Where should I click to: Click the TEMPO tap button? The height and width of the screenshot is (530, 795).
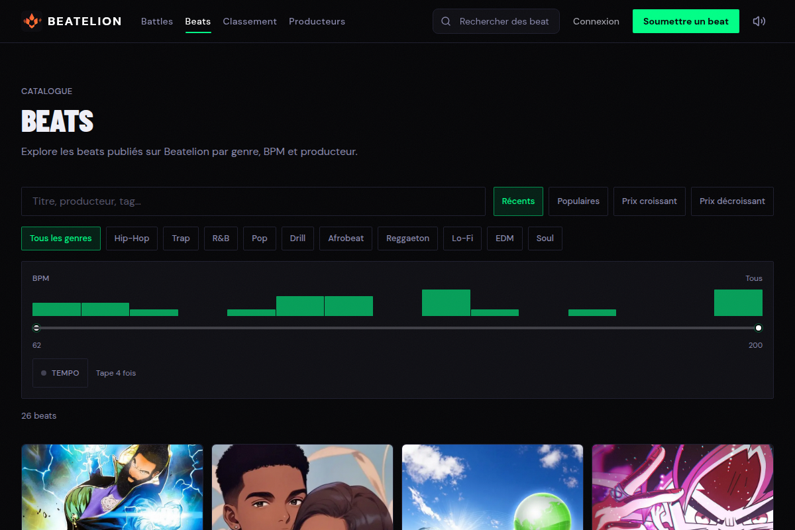click(x=60, y=373)
